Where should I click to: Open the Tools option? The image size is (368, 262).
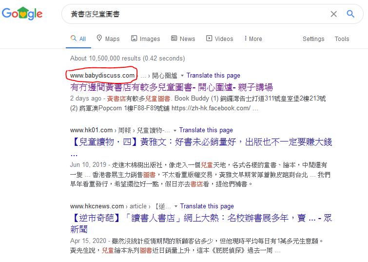coord(342,39)
